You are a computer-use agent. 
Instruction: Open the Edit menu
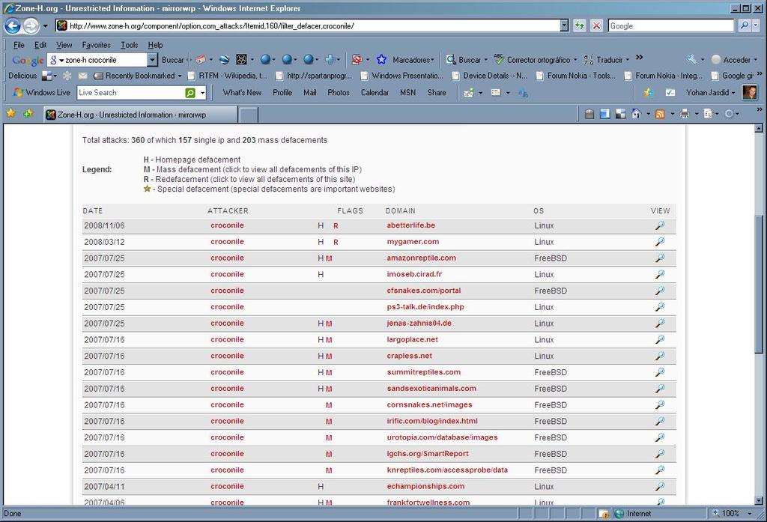(40, 45)
